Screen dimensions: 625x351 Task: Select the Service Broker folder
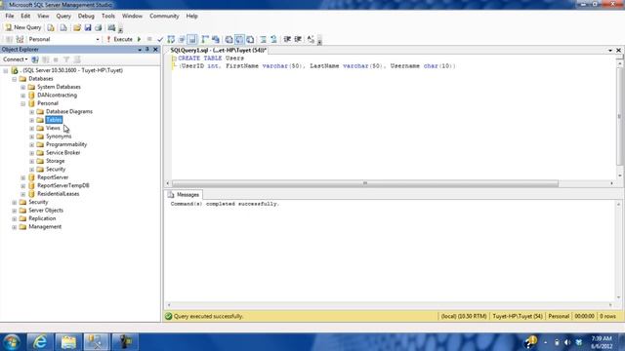pos(62,152)
